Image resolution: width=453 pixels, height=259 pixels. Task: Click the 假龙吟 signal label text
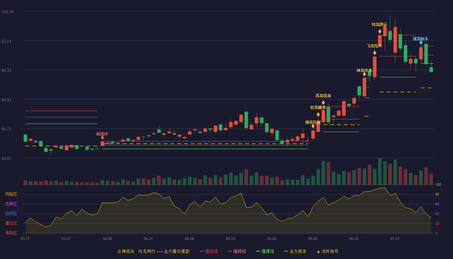click(x=102, y=134)
